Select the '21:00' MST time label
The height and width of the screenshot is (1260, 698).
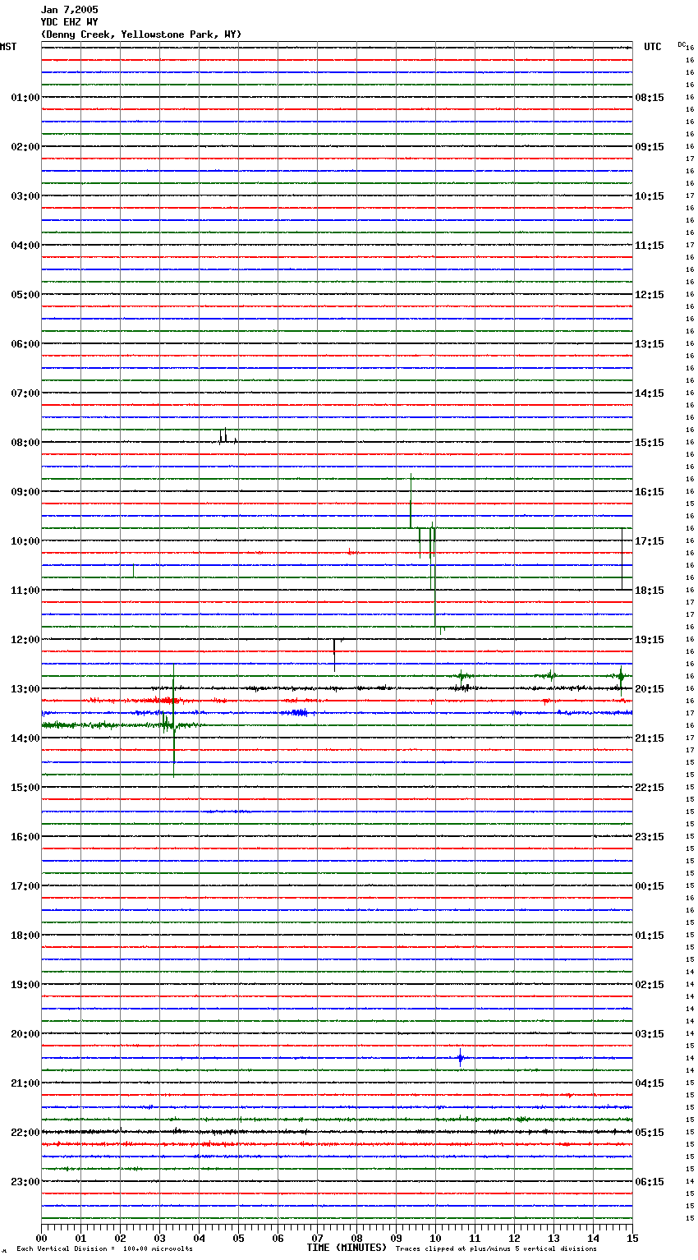25,1083
